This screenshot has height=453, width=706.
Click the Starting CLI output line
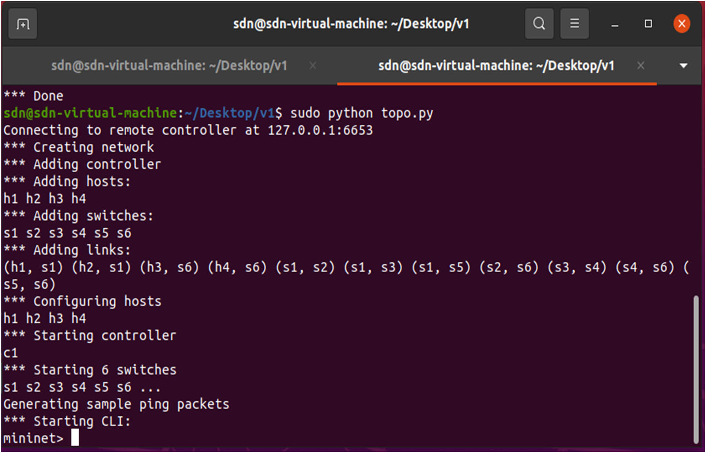67,421
